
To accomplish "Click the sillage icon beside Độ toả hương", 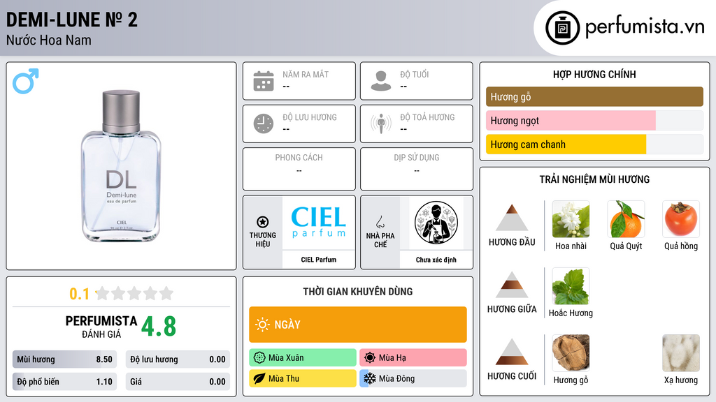I will pyautogui.click(x=381, y=124).
